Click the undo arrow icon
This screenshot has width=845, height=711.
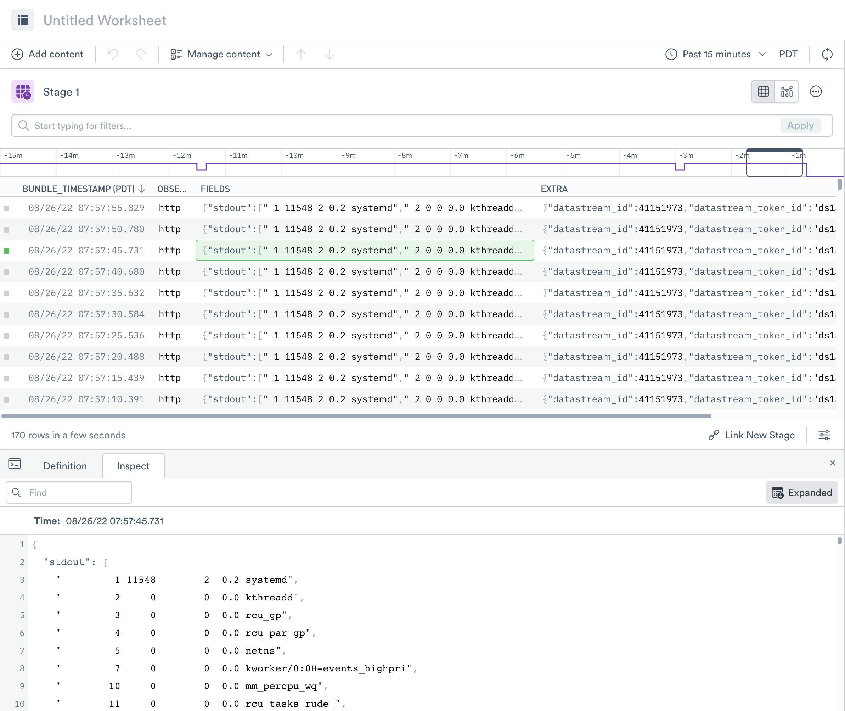click(x=113, y=54)
